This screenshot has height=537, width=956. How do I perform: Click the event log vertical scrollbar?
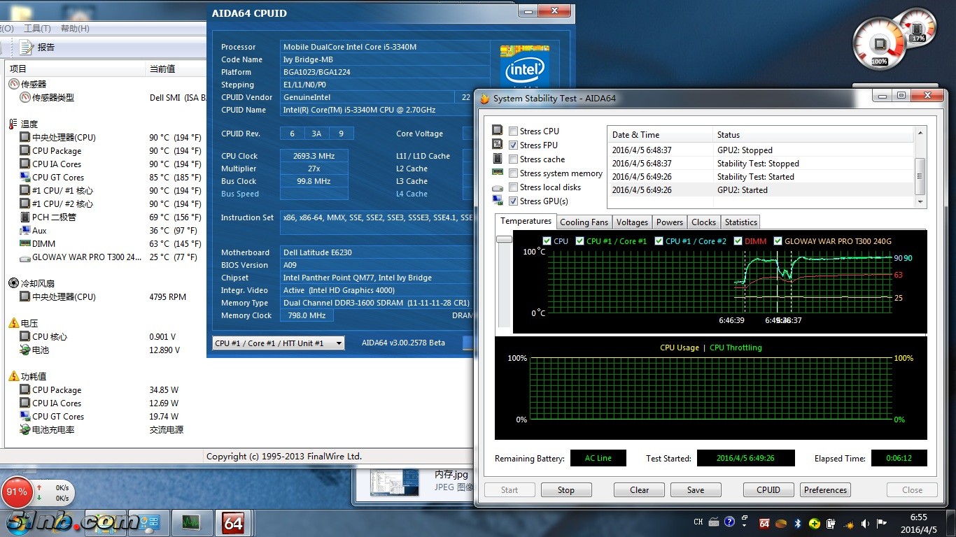pos(920,168)
